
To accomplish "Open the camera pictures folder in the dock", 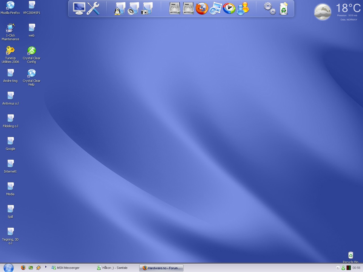I will click(147, 8).
